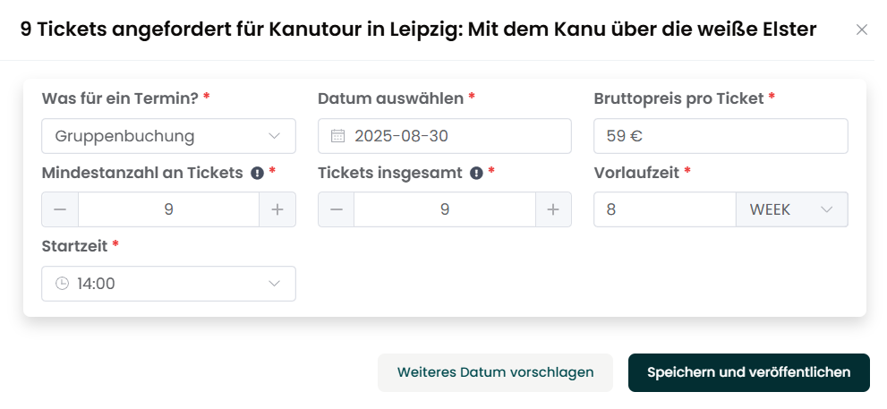The image size is (887, 409).
Task: Click the Vorlaufzeit number field showing 8
Action: coord(665,209)
